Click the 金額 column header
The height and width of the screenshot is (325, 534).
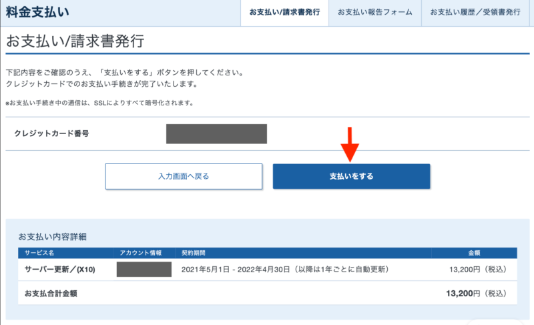pyautogui.click(x=474, y=253)
